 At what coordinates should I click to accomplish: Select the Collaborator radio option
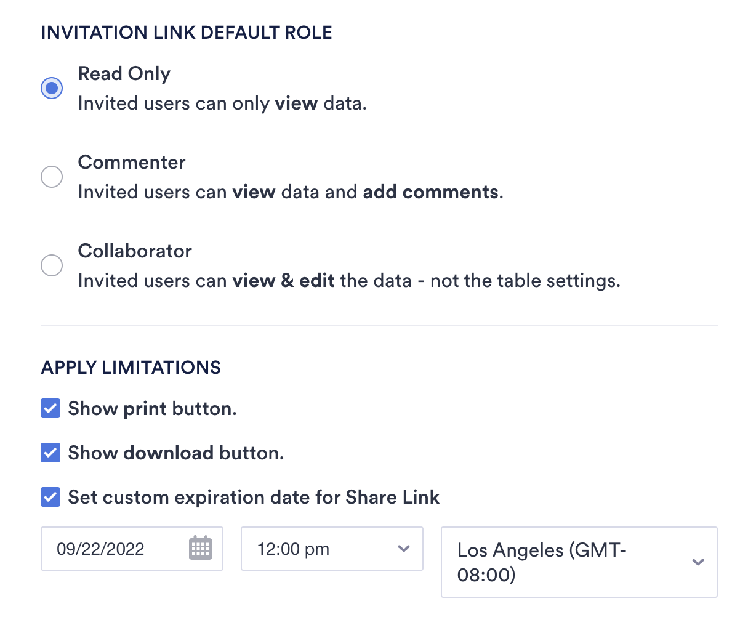pos(52,265)
